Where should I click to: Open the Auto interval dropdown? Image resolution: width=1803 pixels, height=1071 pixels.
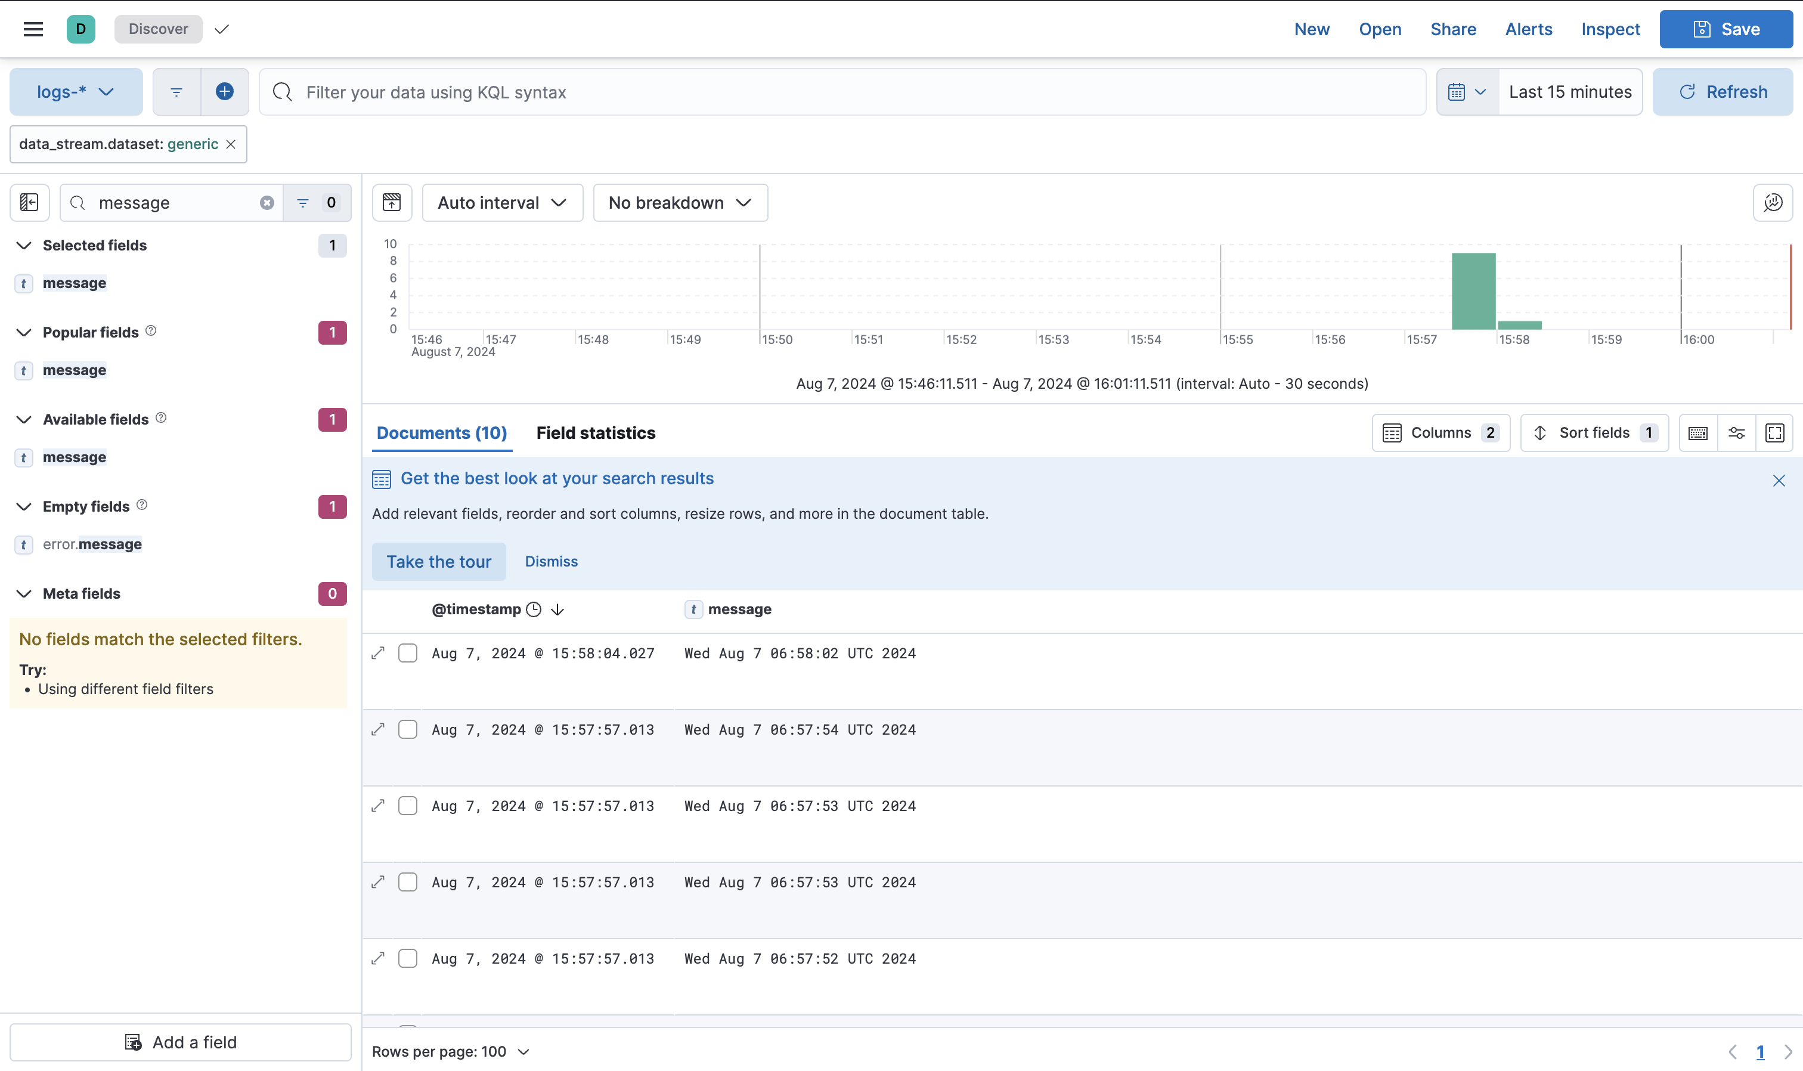[x=502, y=203]
